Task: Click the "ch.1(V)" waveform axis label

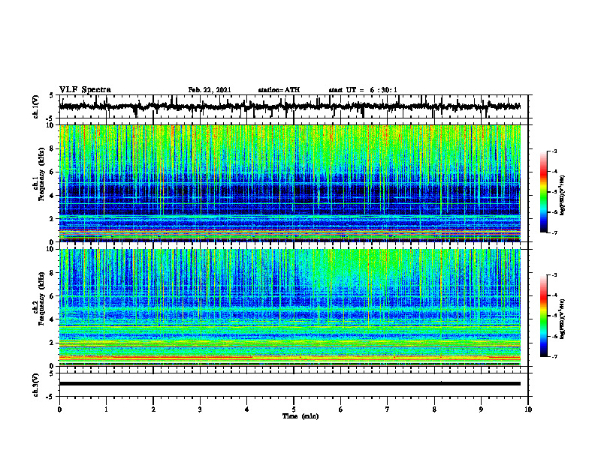Action: coord(35,106)
